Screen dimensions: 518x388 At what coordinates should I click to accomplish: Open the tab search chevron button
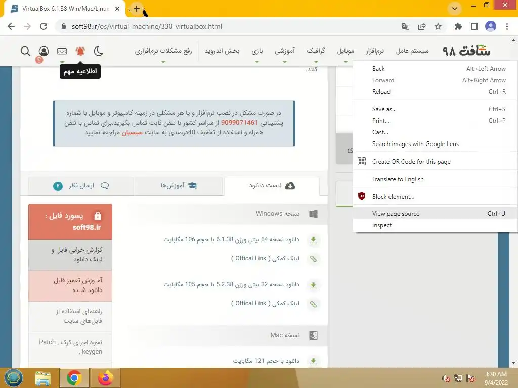coord(455,9)
